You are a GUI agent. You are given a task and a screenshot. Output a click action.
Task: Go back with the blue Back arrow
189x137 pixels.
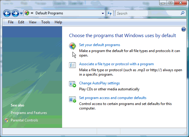(7, 13)
